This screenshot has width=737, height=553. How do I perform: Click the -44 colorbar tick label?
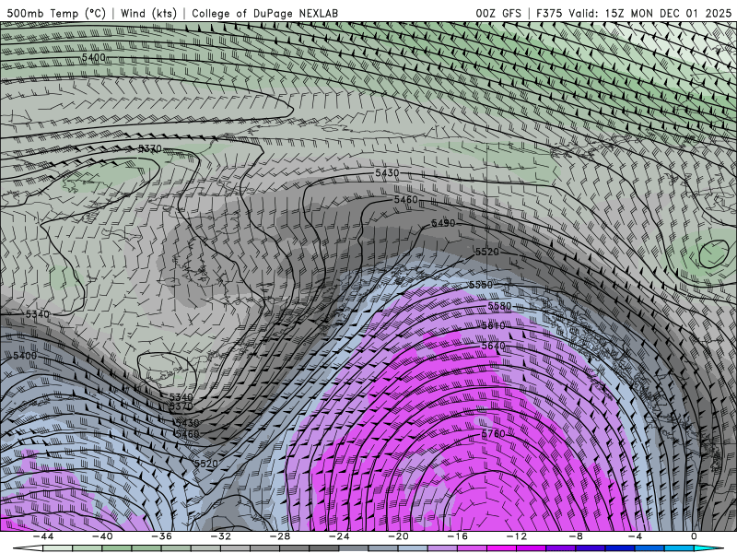coord(42,536)
